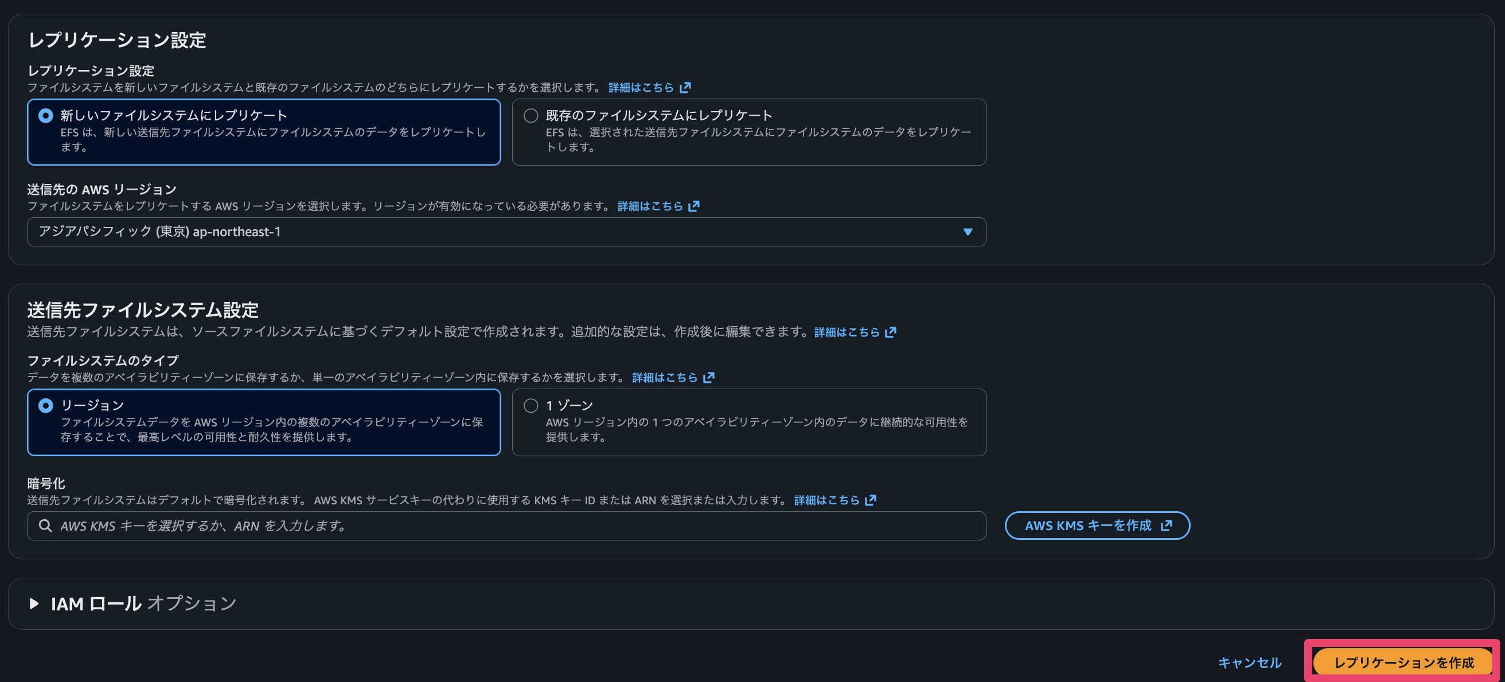
Task: Expand the IAM ロール オプション section
Action: (33, 604)
